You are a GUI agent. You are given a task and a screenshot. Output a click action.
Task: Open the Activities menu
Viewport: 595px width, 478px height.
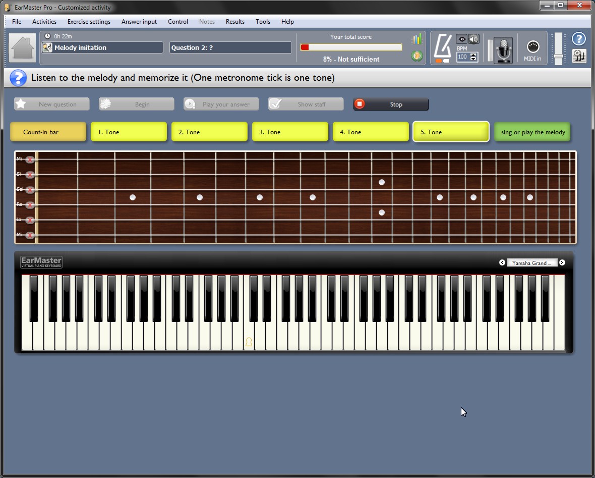[x=44, y=22]
